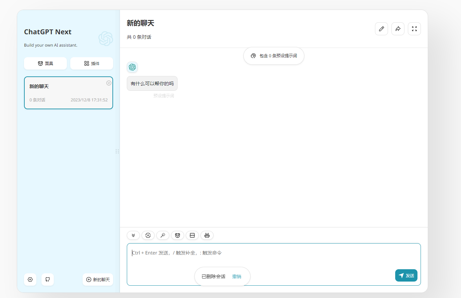Click the scroll-to-bottom double chevron icon

point(133,235)
